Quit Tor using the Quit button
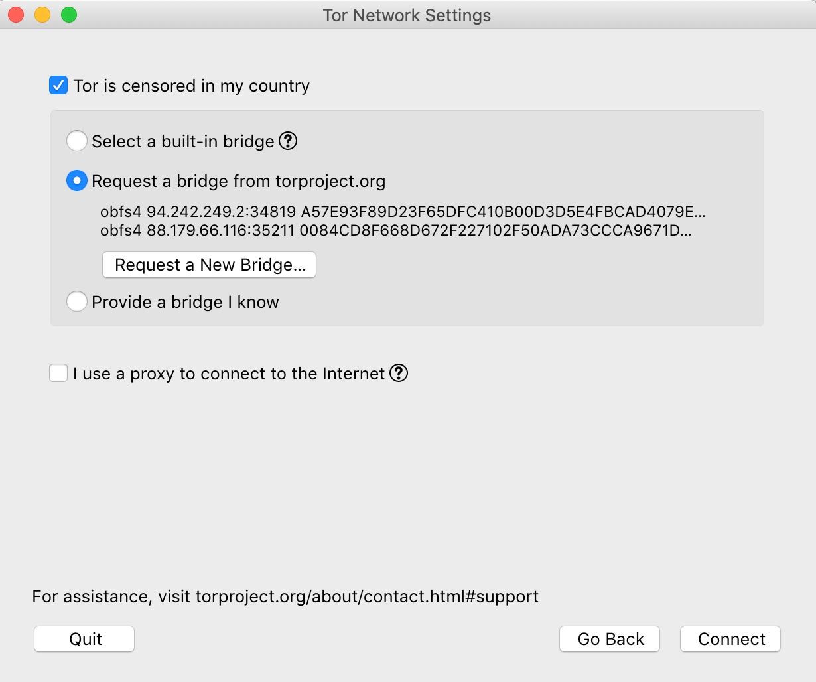This screenshot has height=682, width=816. (85, 639)
